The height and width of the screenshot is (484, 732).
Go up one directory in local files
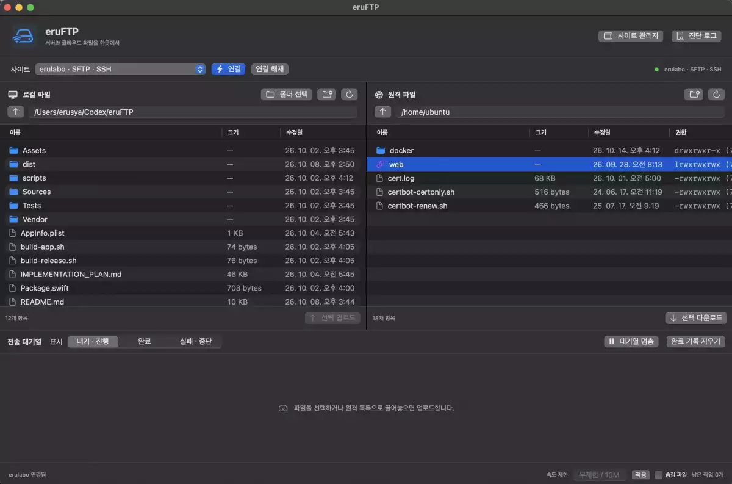coord(16,112)
